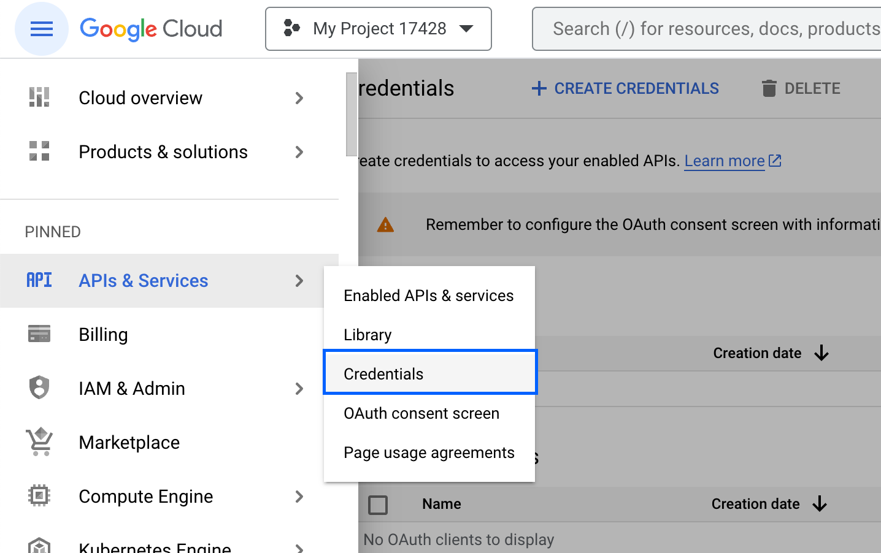The height and width of the screenshot is (553, 881).
Task: Click the API icon beside APIs & Services
Action: [39, 280]
